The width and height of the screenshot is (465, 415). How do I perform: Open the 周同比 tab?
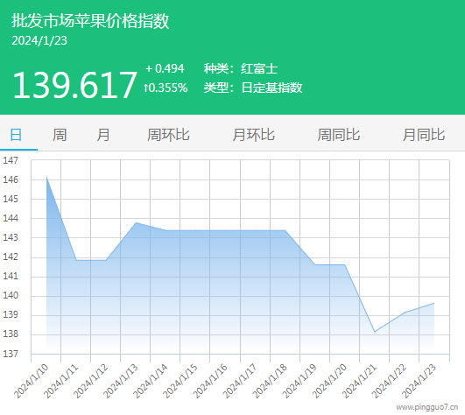338,135
